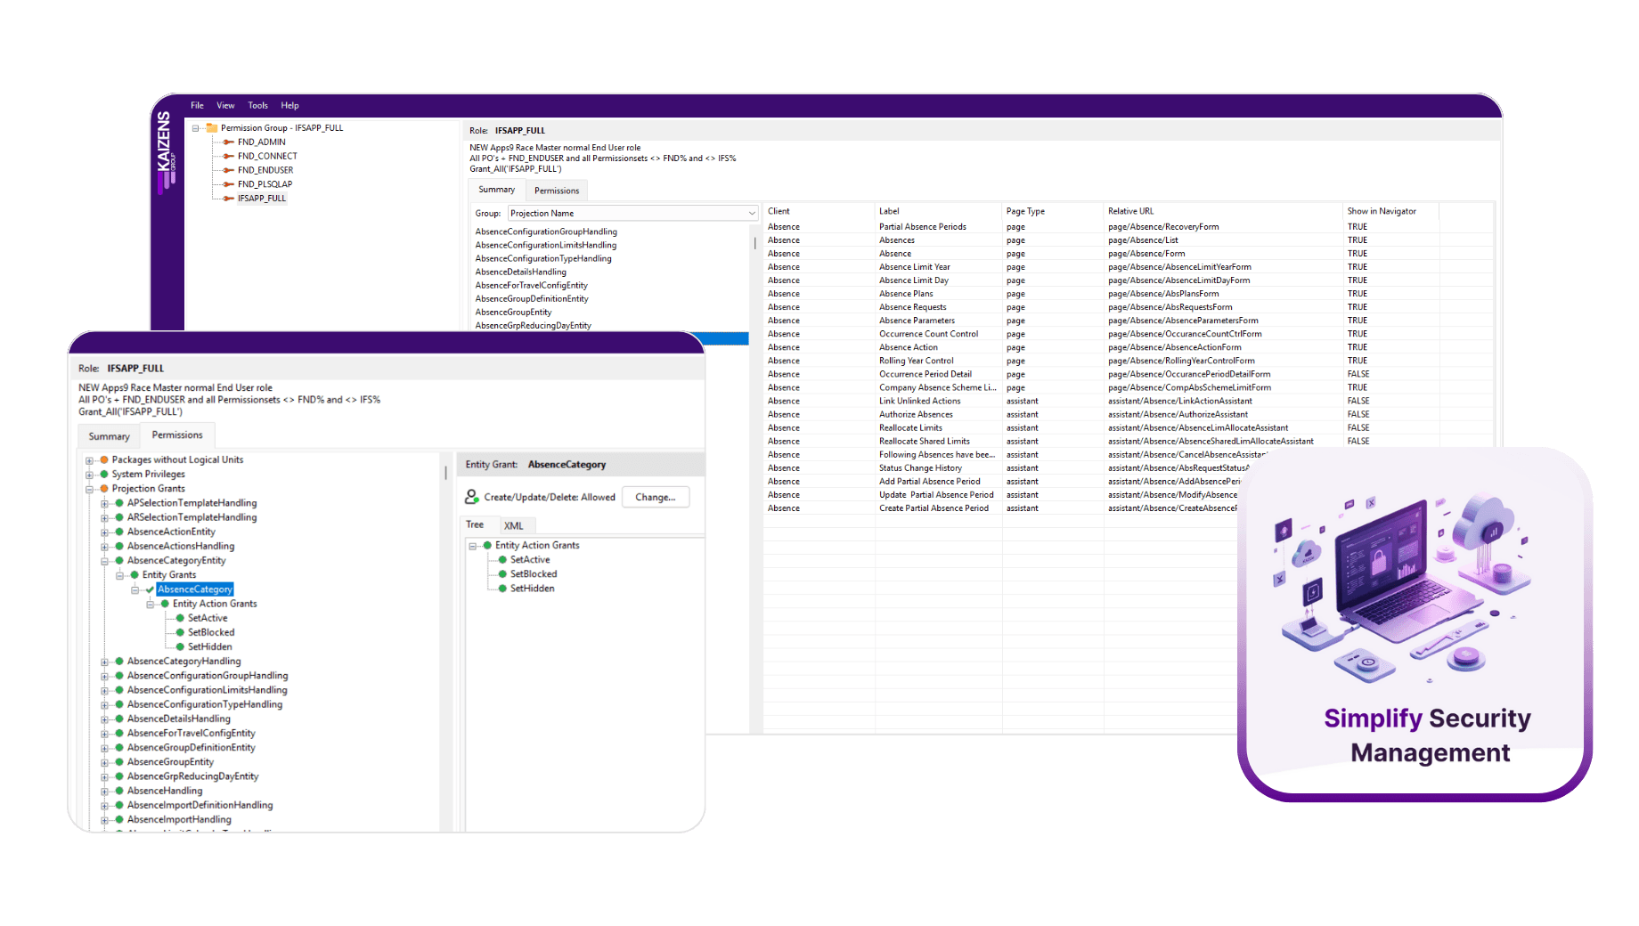Click the user icon beside Create/Update/Delete
The width and height of the screenshot is (1639, 926).
tap(472, 497)
